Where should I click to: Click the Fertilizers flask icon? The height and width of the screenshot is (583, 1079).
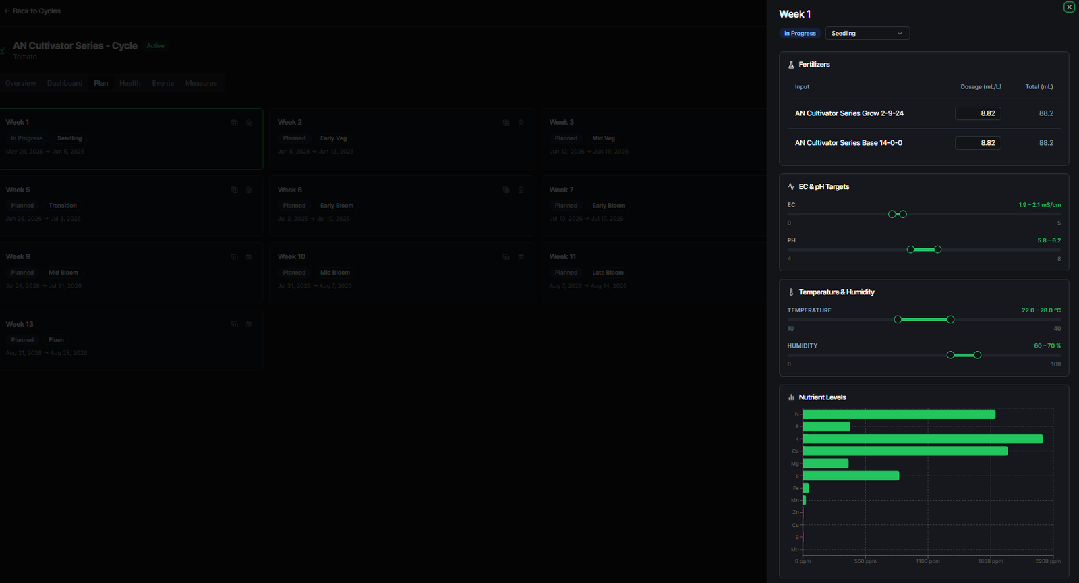791,65
